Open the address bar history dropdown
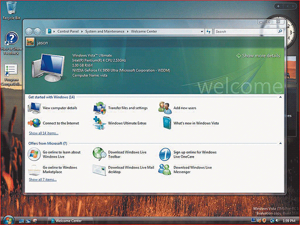 pos(202,31)
